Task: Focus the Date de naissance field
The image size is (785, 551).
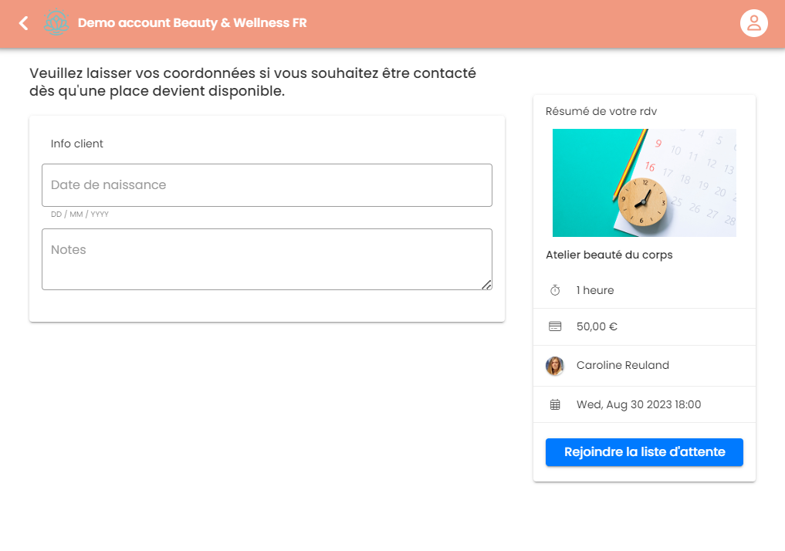Action: click(x=267, y=185)
